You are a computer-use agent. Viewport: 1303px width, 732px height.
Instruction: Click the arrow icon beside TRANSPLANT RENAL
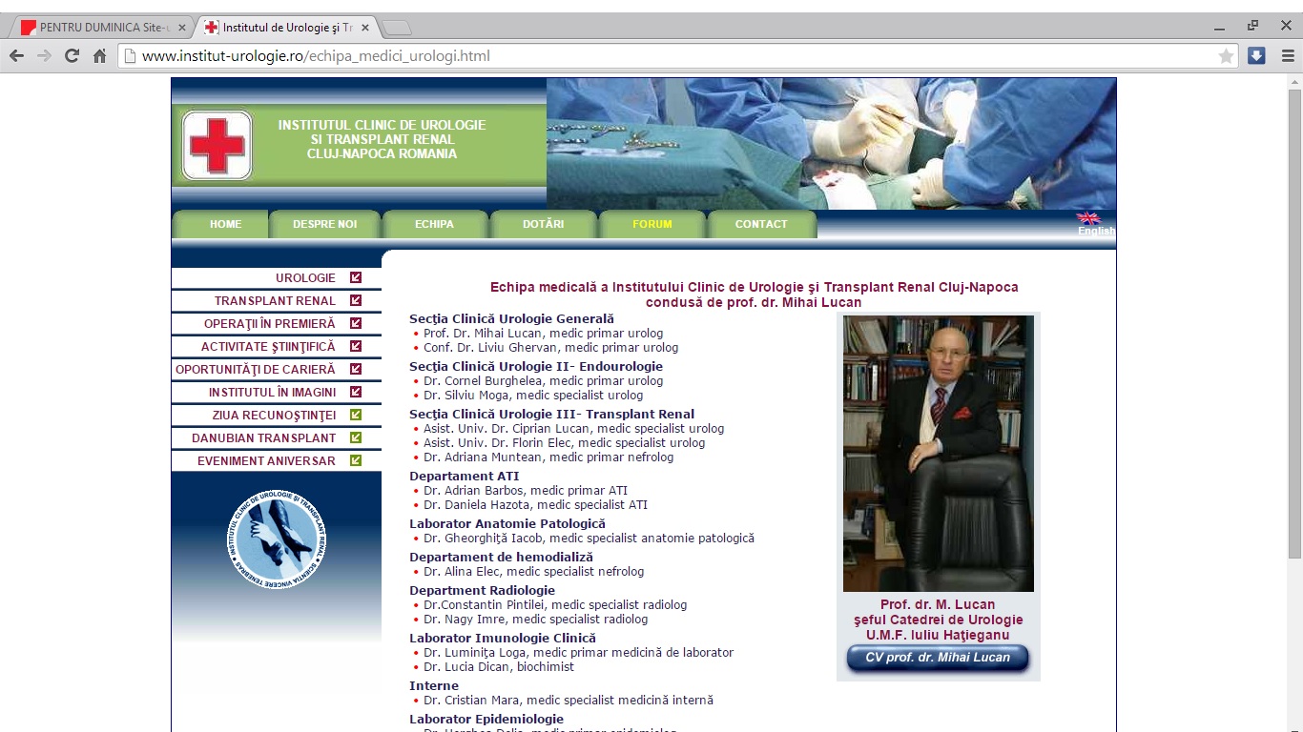click(x=356, y=300)
